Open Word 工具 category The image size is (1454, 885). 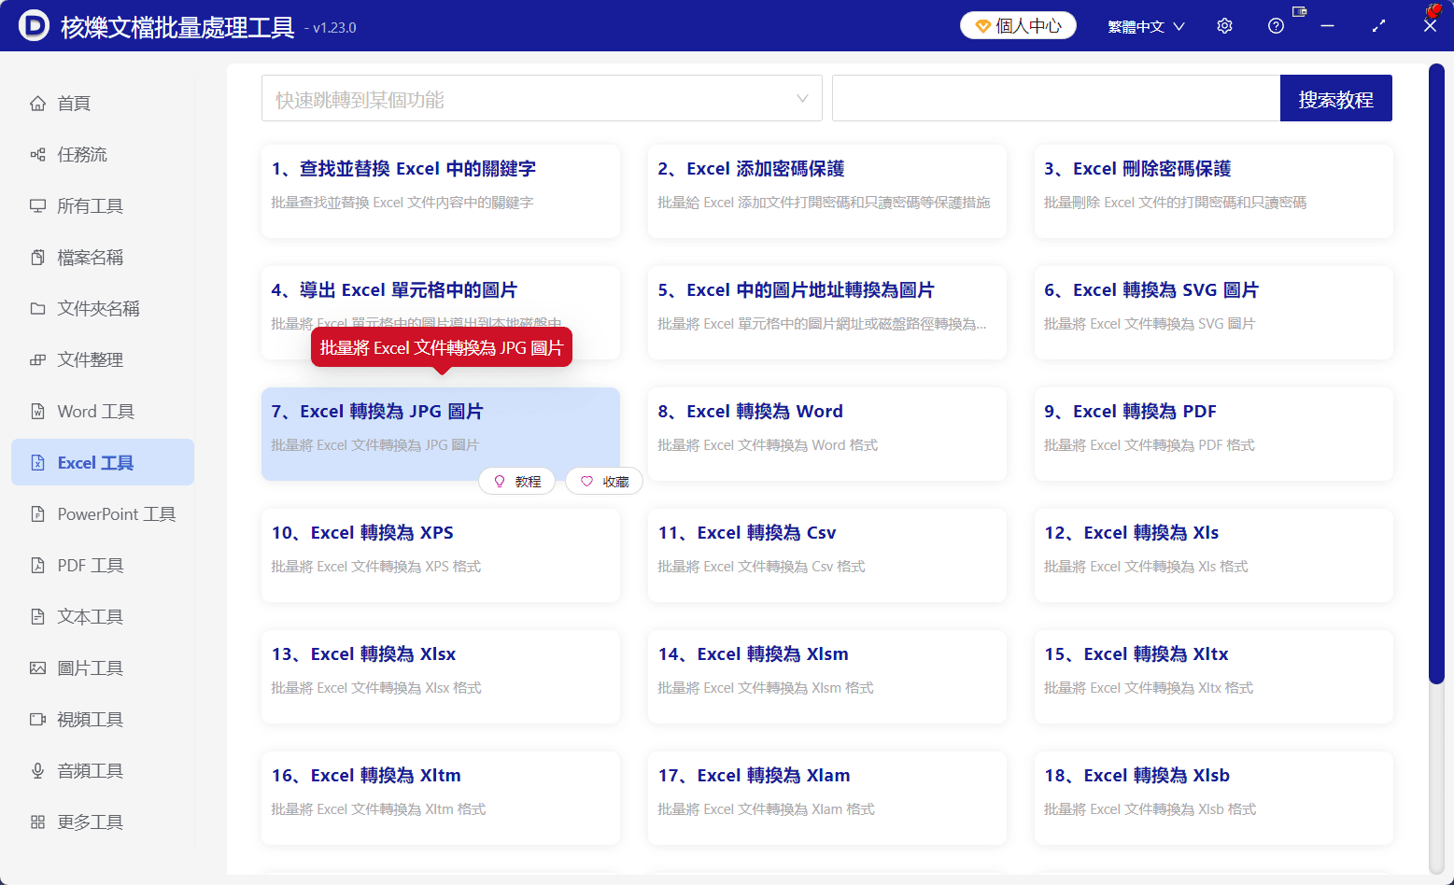tap(103, 412)
